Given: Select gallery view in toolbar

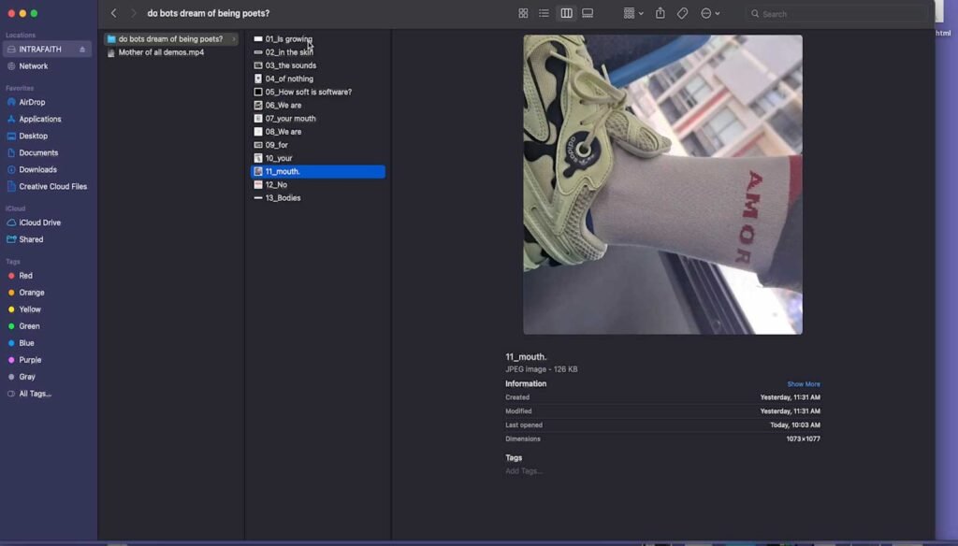Looking at the screenshot, I should 588,13.
